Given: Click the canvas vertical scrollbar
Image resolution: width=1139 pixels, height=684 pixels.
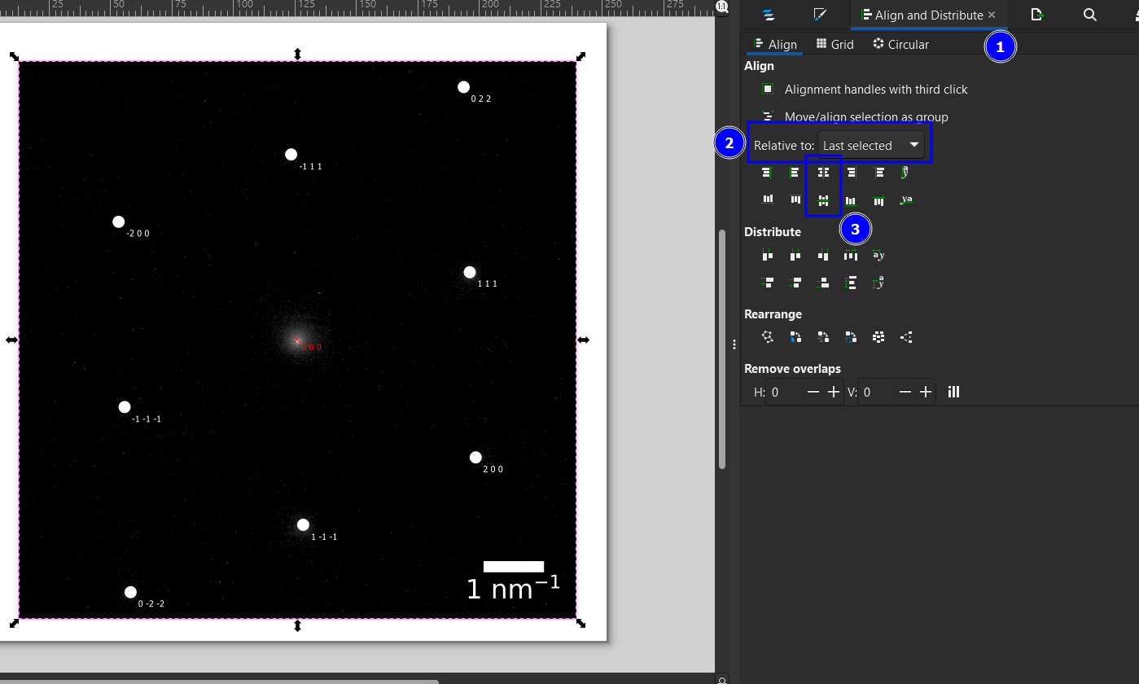Looking at the screenshot, I should click(x=722, y=349).
